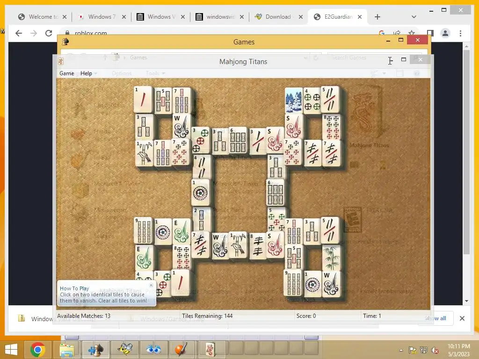The height and width of the screenshot is (359, 479).
Task: Select the W wind tile below the bamboo plant tile
Action: click(x=331, y=284)
